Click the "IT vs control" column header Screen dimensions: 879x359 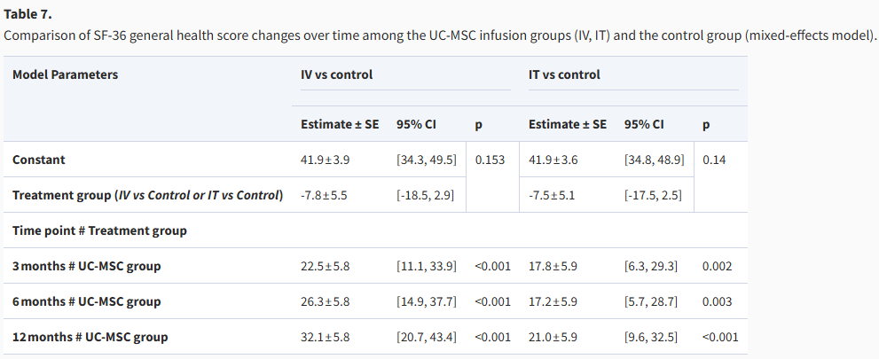point(564,74)
